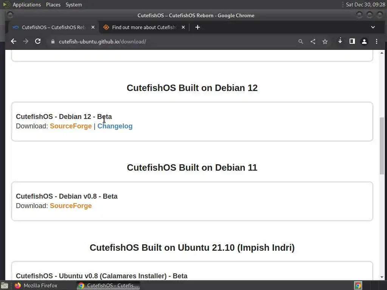Close the CutefishOS Reborn tab
Image resolution: width=387 pixels, height=290 pixels.
click(93, 27)
